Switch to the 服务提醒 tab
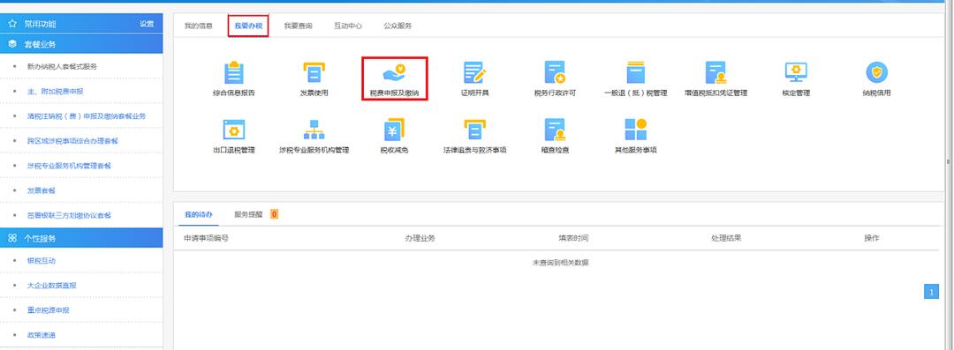 point(248,214)
